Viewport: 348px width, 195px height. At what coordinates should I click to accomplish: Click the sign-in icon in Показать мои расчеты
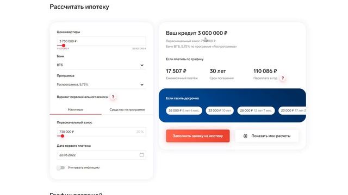pos(245,136)
